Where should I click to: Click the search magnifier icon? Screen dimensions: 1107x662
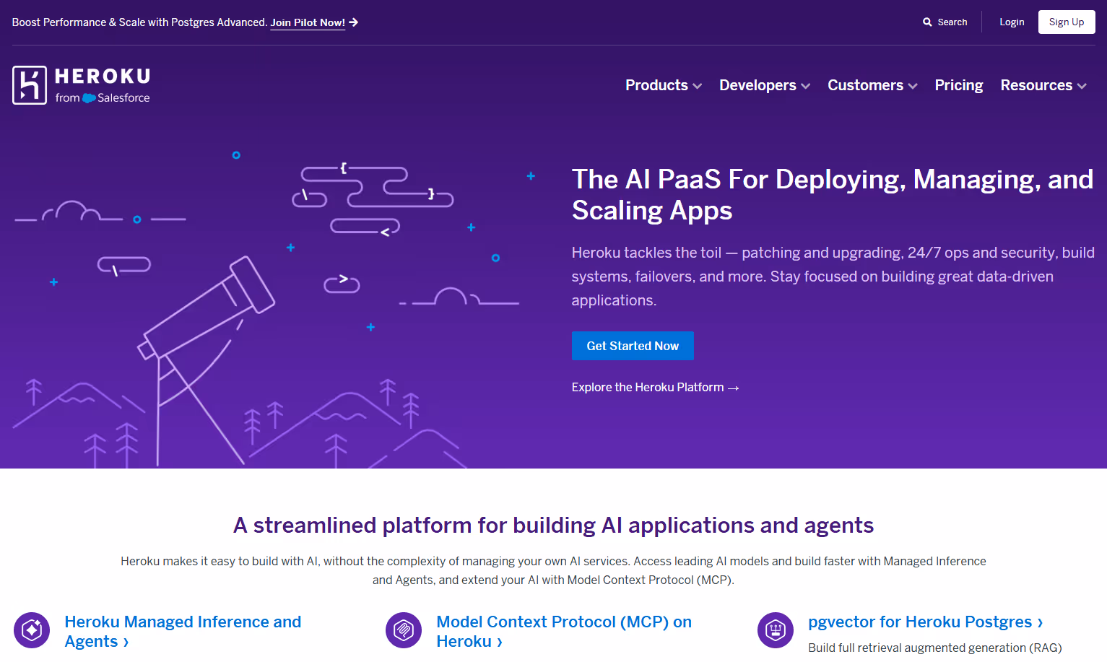(927, 22)
